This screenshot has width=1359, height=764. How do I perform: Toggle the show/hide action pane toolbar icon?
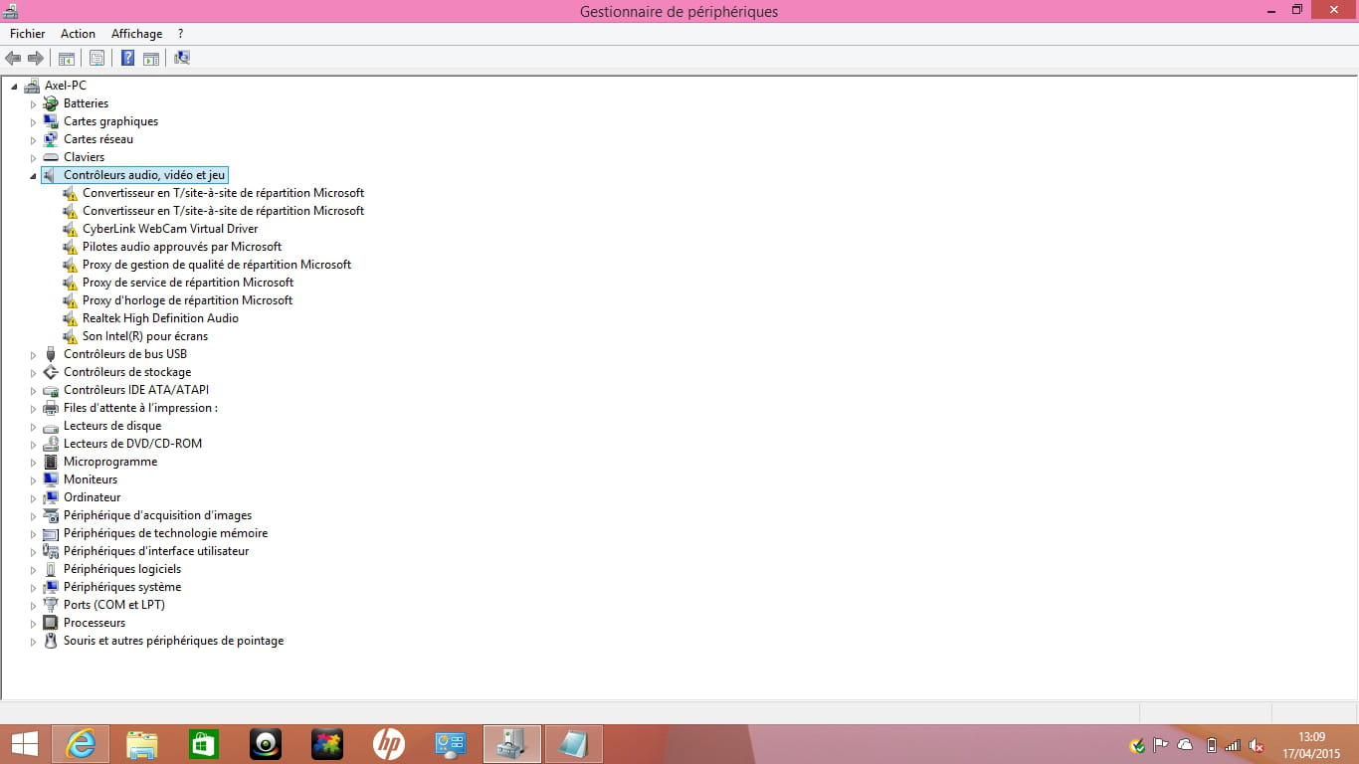pyautogui.click(x=151, y=58)
